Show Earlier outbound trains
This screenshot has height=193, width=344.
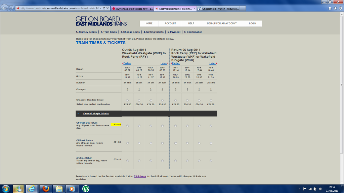pyautogui.click(x=127, y=63)
